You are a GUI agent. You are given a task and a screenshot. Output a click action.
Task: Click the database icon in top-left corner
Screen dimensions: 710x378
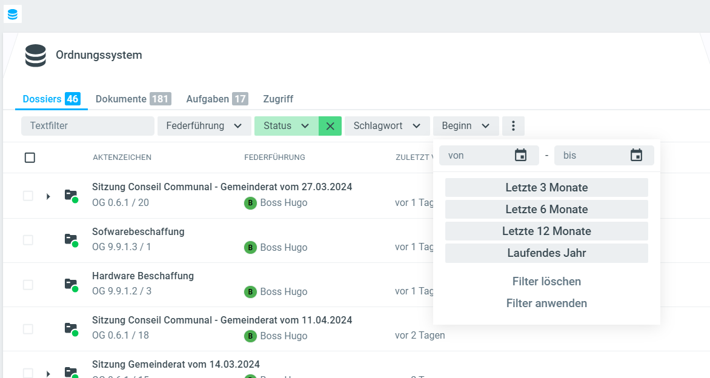(x=13, y=14)
